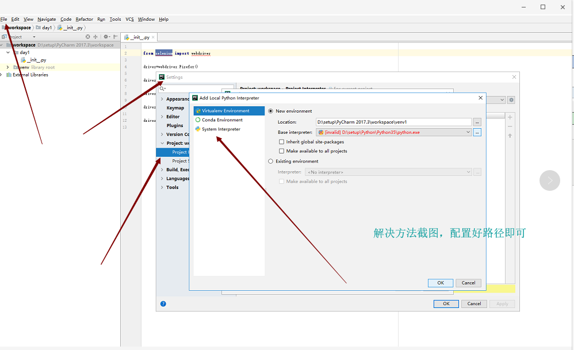The image size is (574, 350).
Task: Click the project panel gear settings icon
Action: [x=106, y=37]
